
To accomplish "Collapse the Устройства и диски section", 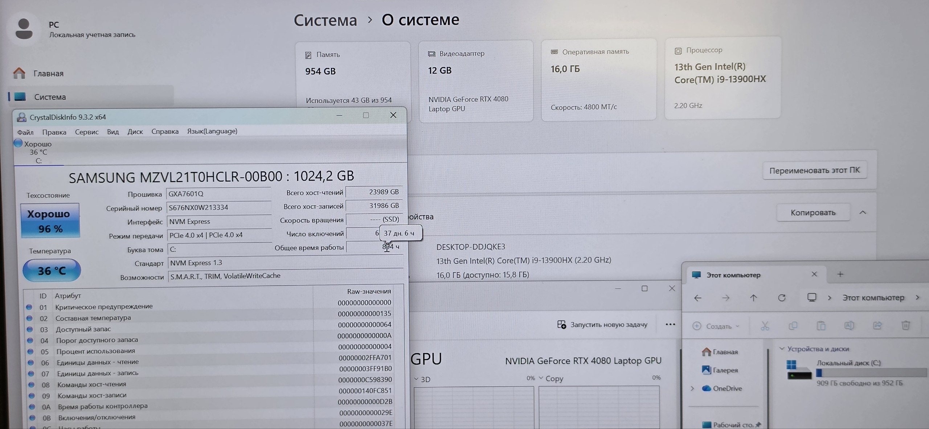I will [782, 348].
